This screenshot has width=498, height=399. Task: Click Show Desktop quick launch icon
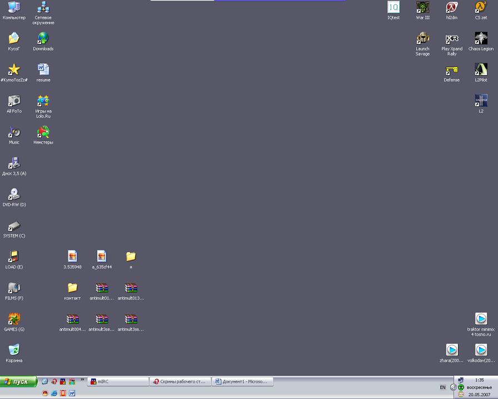click(x=45, y=381)
